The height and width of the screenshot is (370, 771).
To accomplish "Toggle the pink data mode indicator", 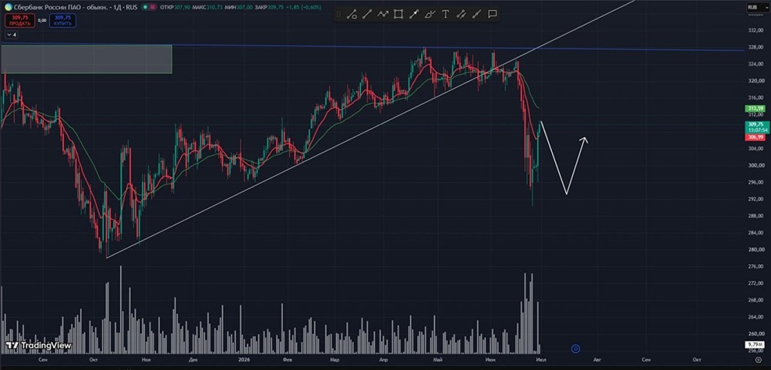I will (153, 7).
